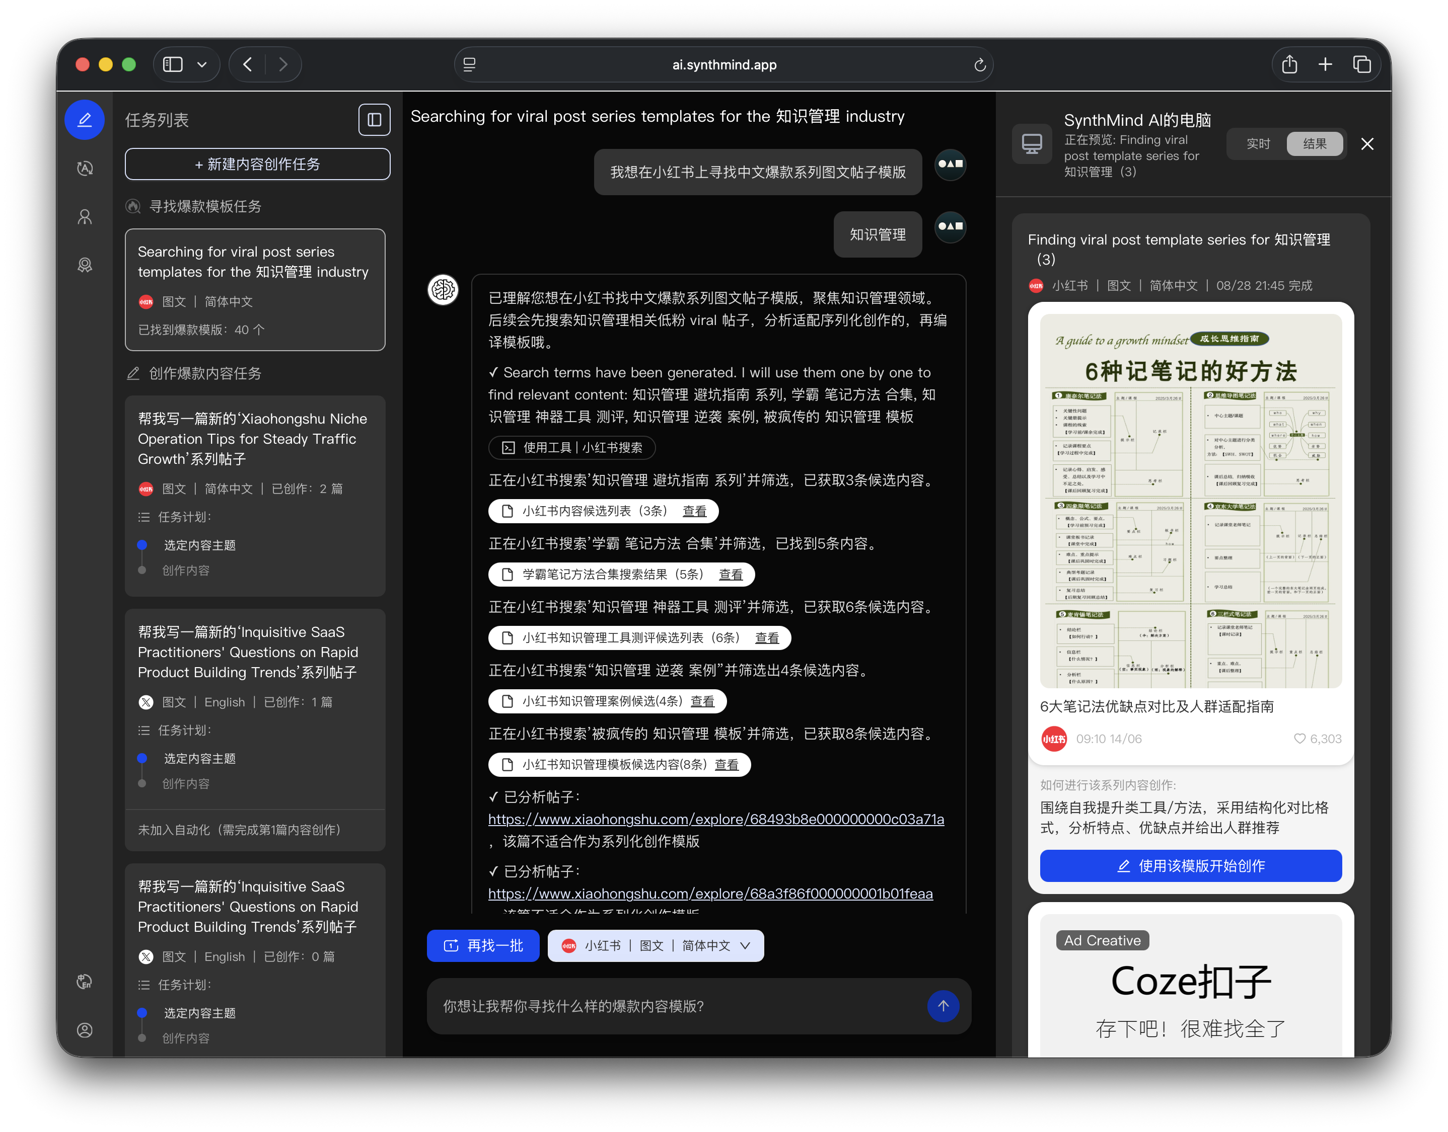Collapse the task list panel icon

(374, 120)
